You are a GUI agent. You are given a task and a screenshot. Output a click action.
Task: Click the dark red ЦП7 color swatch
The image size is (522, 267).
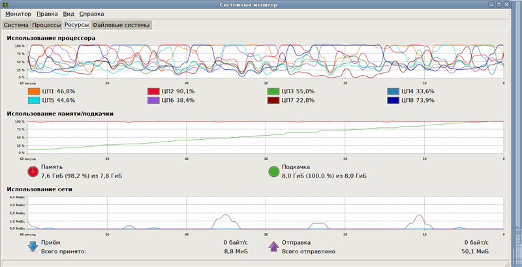[x=273, y=101]
